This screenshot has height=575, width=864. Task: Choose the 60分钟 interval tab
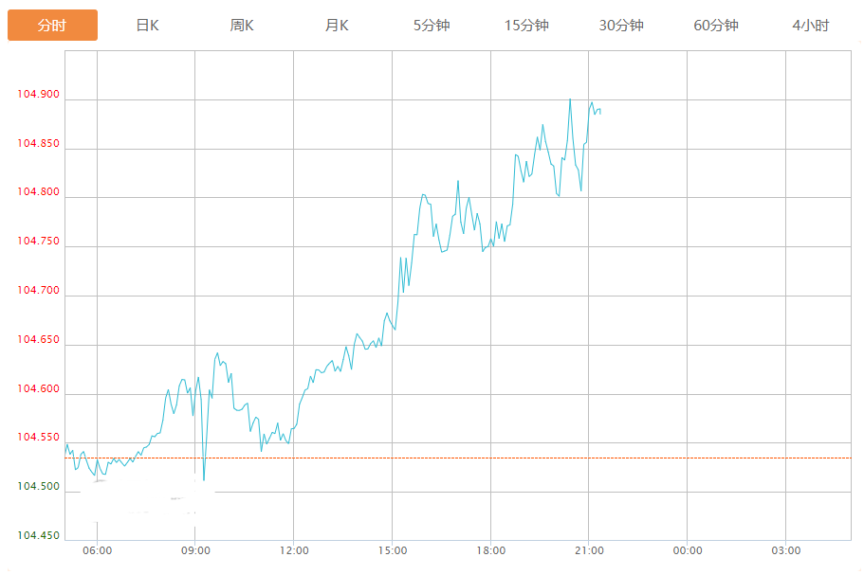716,26
